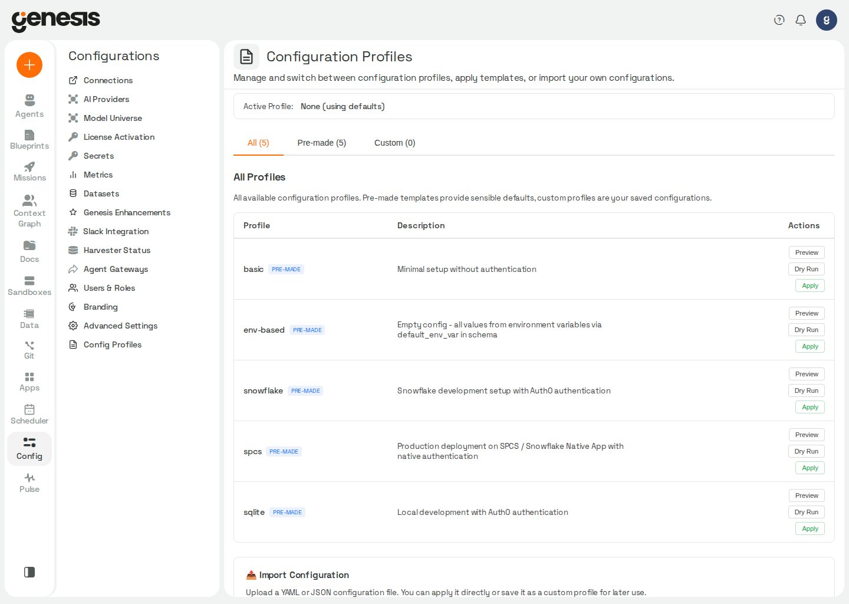849x604 pixels.
Task: Click the Active Profile None value
Action: click(x=343, y=106)
